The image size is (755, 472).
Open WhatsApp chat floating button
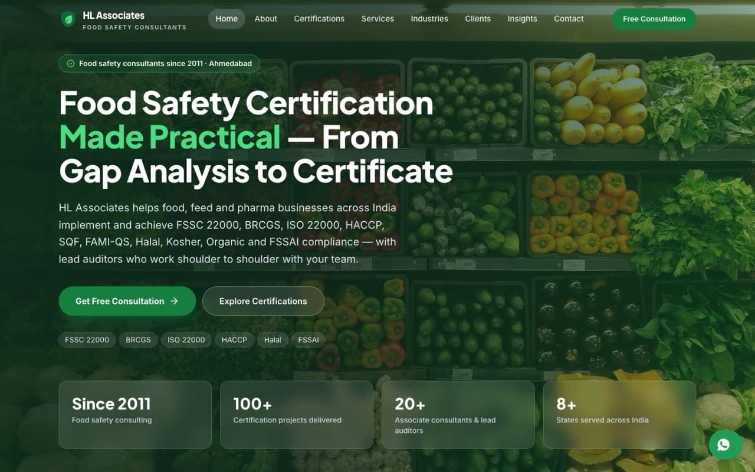tap(725, 444)
